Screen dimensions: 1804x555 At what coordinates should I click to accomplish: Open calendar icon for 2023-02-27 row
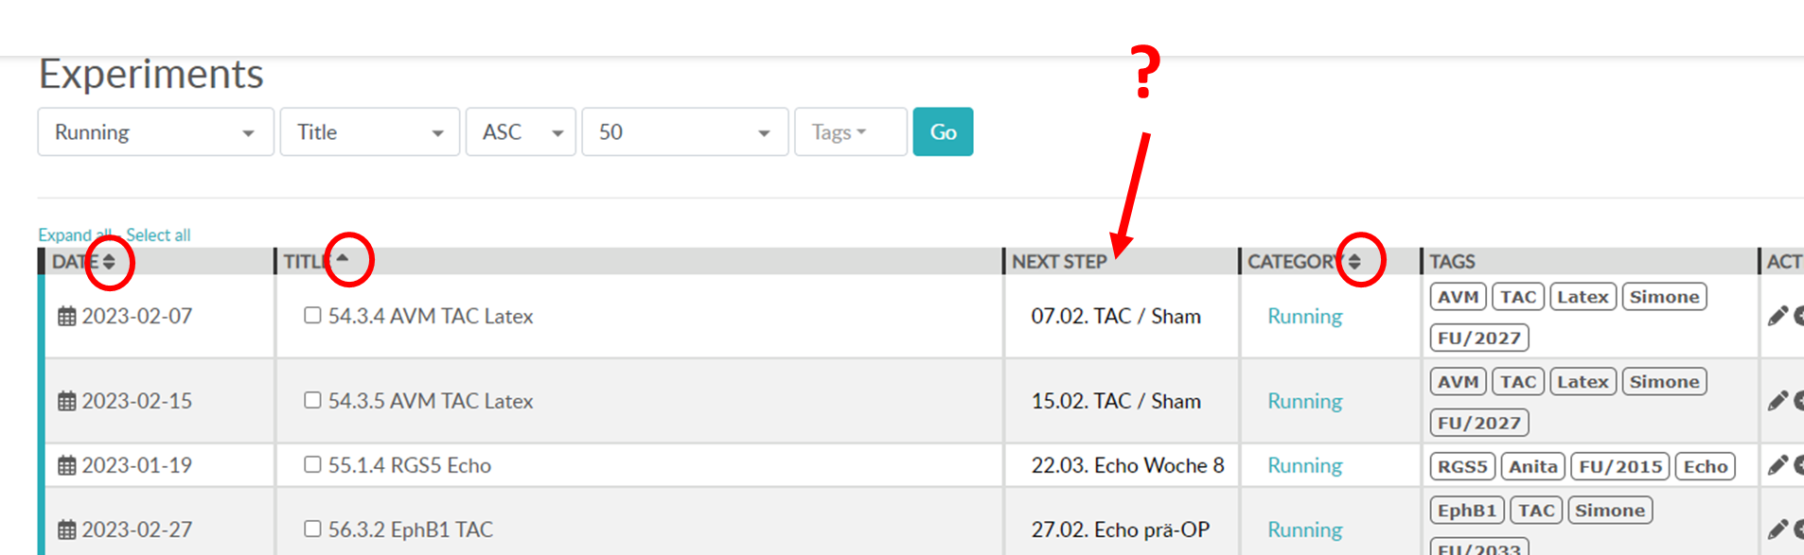pyautogui.click(x=67, y=529)
